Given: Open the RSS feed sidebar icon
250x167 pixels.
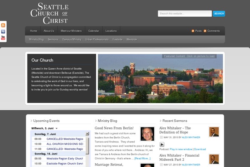Looking at the screenshot, I should pos(3,25).
